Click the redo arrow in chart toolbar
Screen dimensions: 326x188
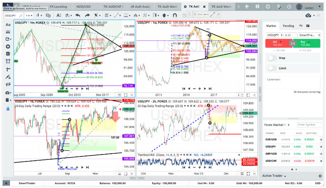point(88,15)
